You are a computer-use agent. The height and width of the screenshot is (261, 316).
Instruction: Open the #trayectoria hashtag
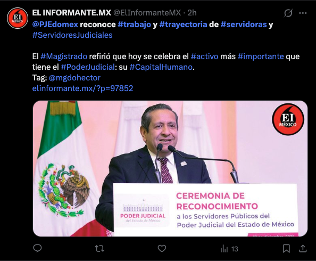(x=183, y=25)
